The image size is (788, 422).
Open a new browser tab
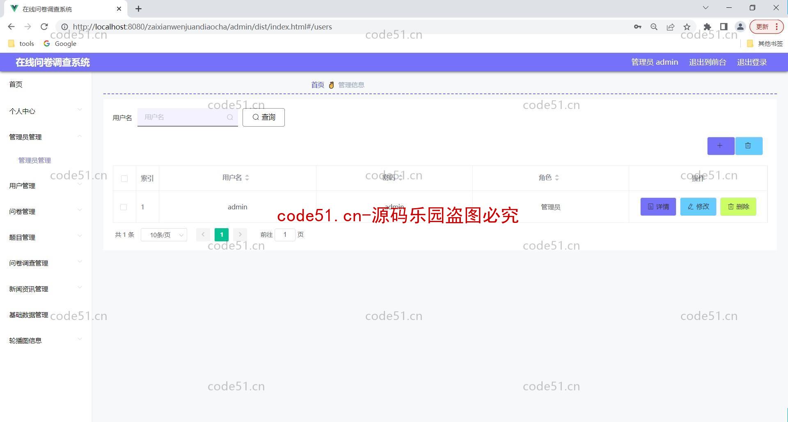(139, 9)
